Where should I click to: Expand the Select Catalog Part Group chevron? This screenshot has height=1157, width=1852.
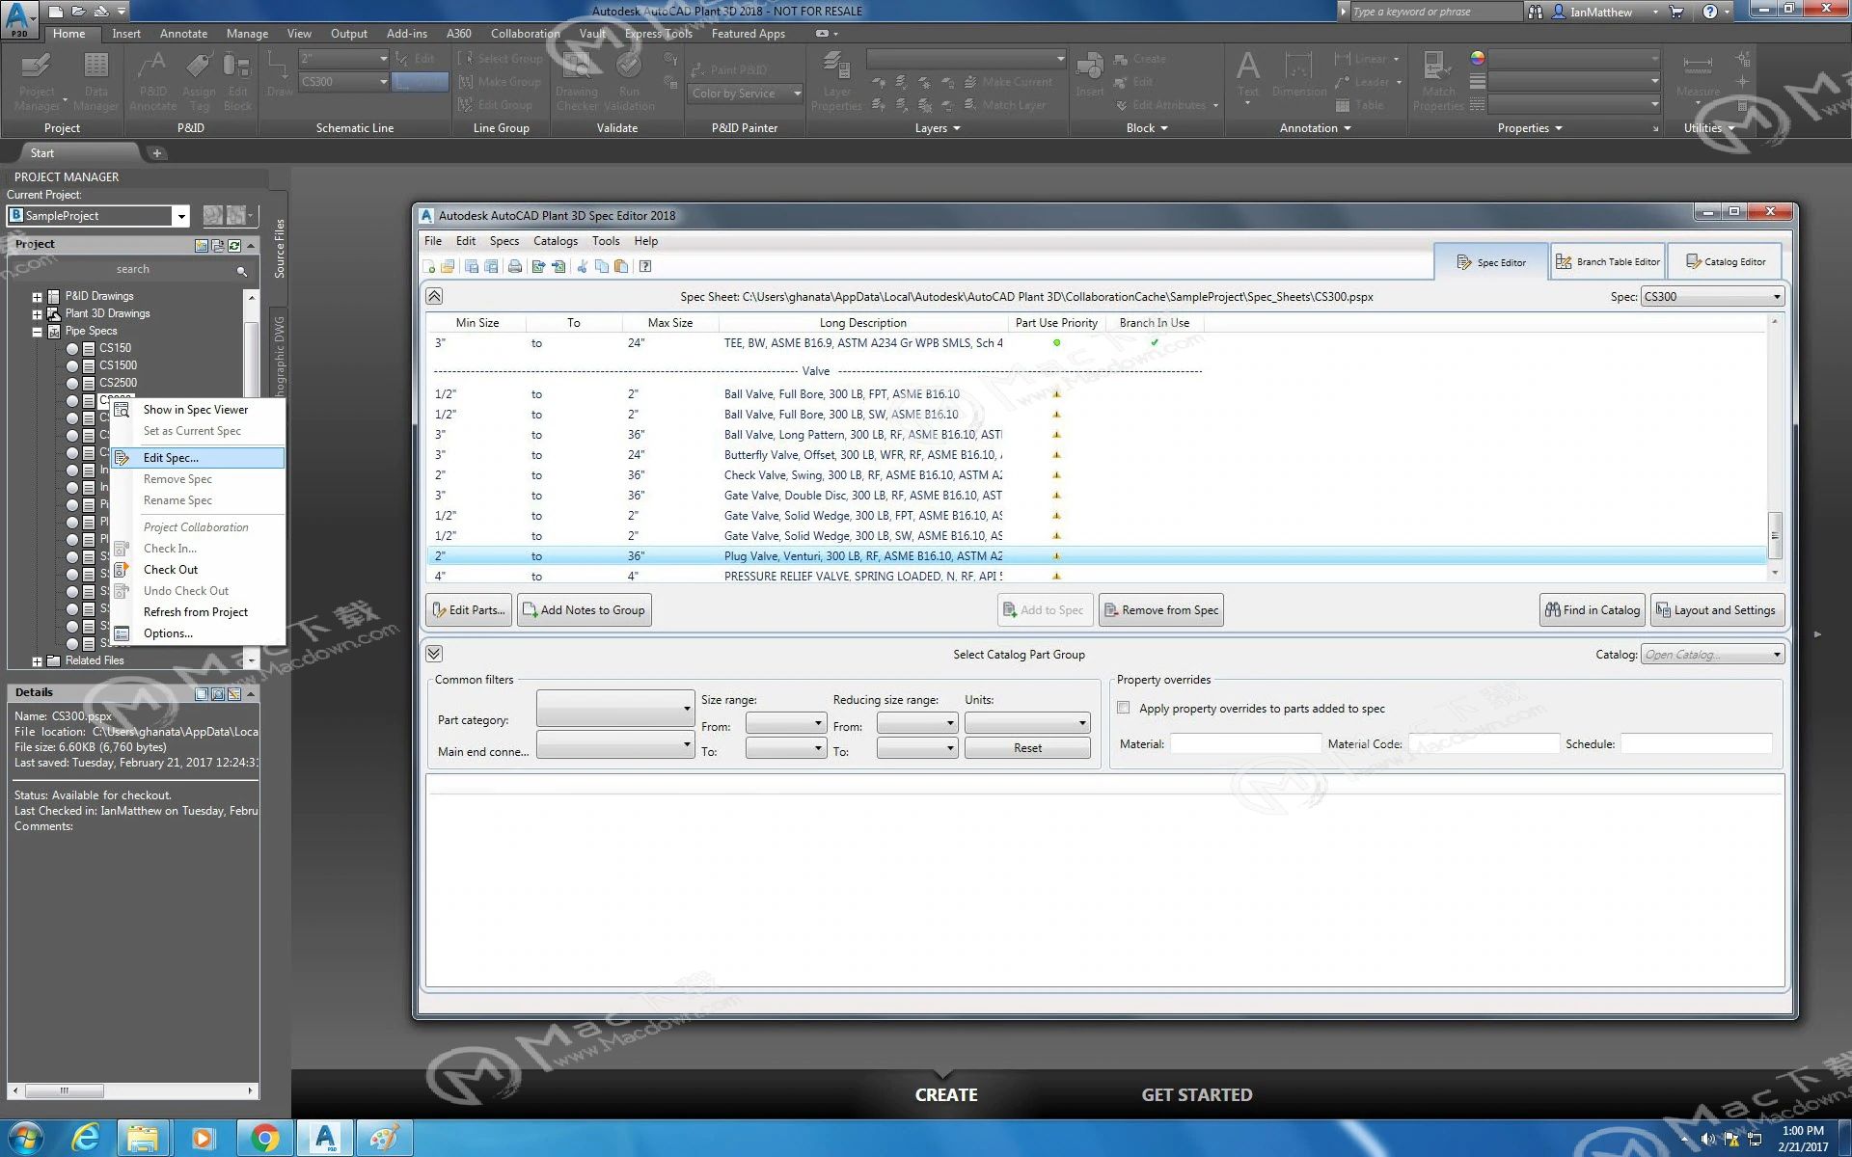[434, 654]
